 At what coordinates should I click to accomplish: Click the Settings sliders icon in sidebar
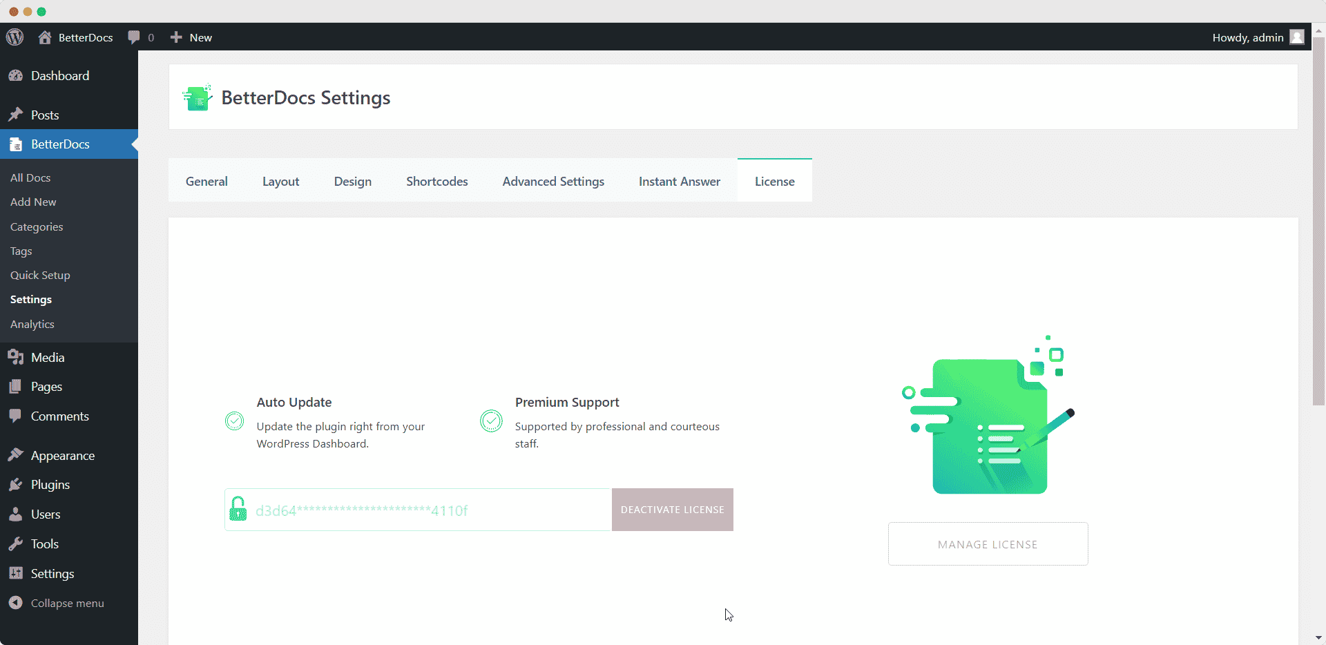[16, 573]
